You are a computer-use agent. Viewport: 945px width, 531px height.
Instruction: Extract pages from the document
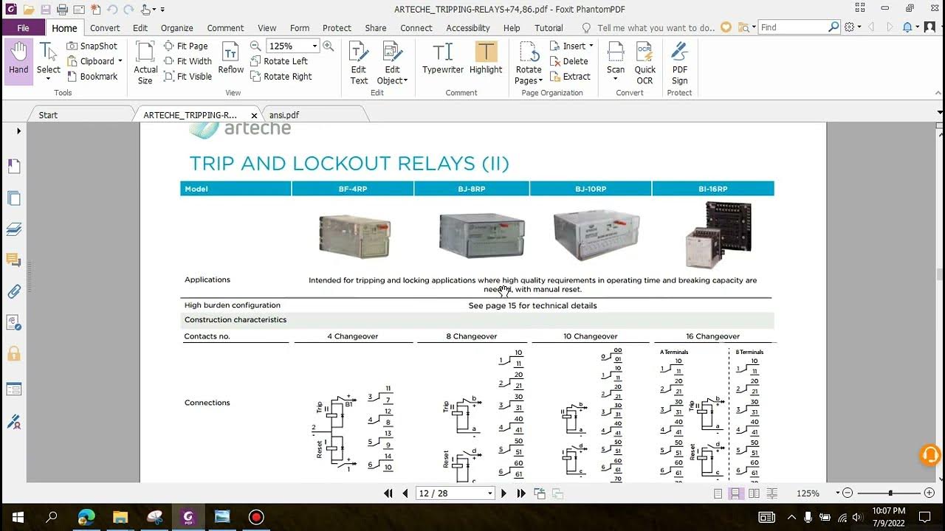pos(570,76)
